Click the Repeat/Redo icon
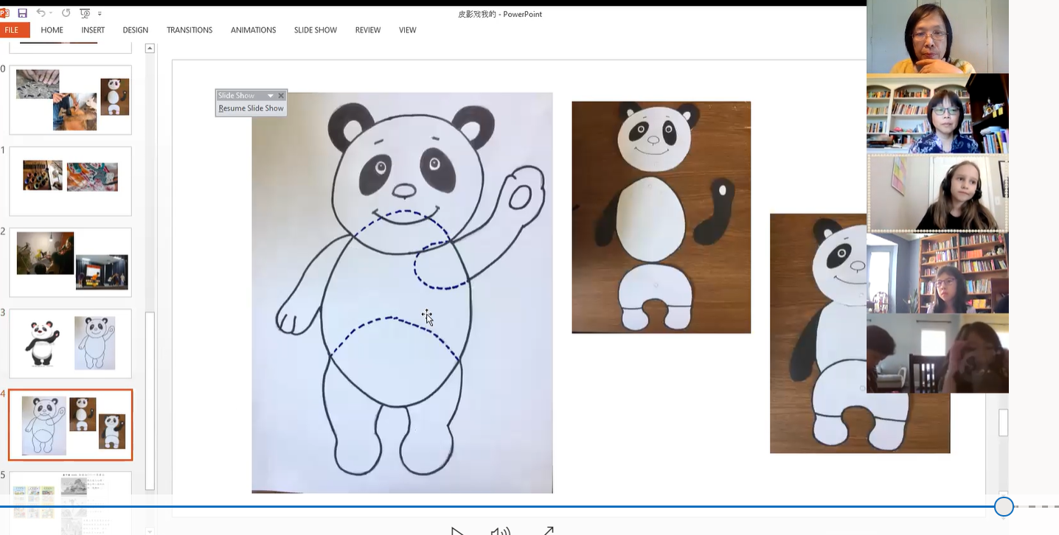 [66, 13]
